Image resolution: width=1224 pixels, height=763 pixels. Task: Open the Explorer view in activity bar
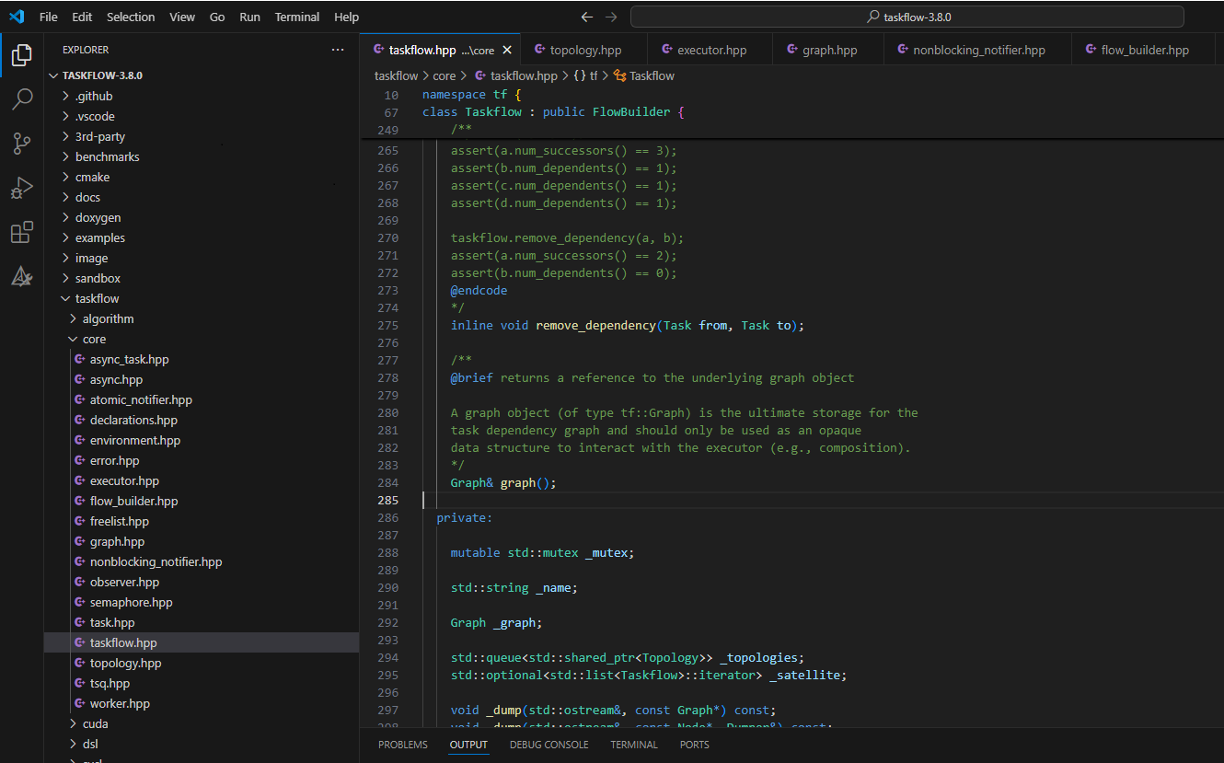pyautogui.click(x=22, y=54)
